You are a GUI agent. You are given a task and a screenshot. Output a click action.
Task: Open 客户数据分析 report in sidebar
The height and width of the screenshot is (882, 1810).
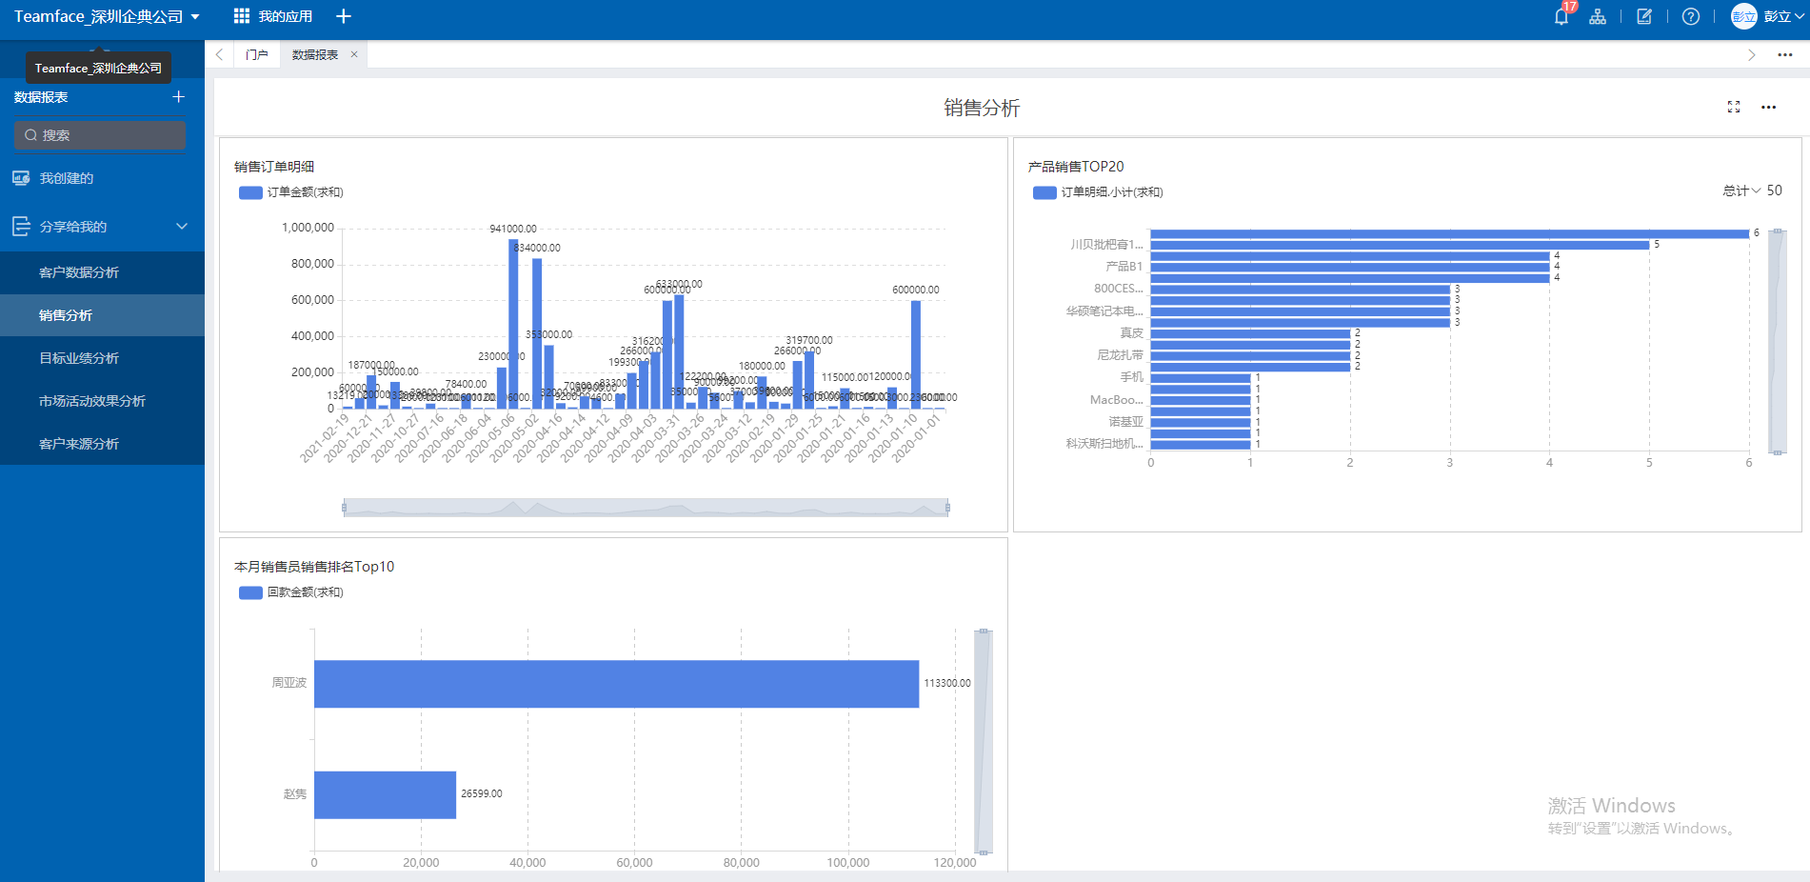click(x=79, y=272)
